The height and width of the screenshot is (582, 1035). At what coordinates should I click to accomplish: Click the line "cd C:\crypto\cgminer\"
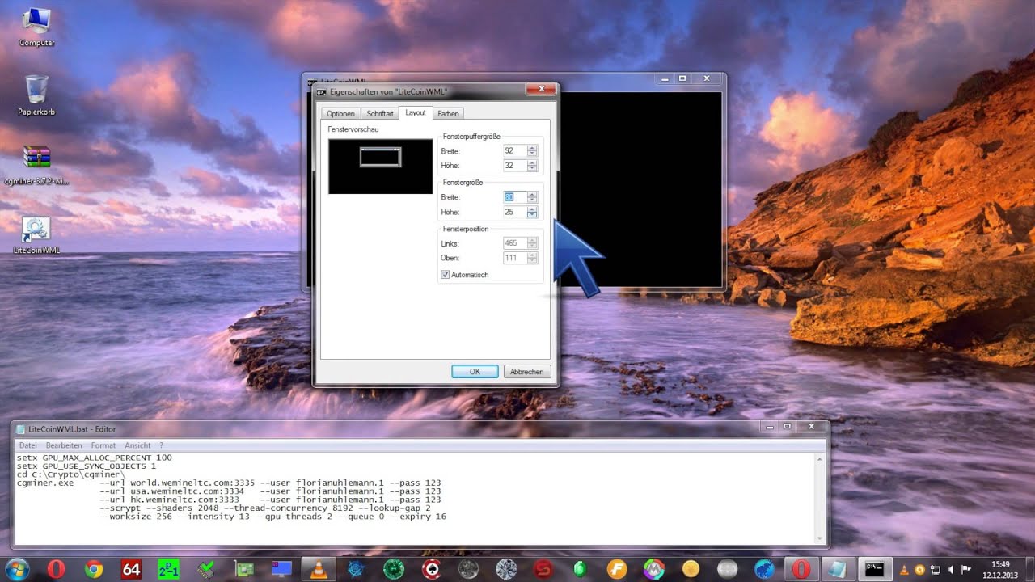tap(71, 475)
